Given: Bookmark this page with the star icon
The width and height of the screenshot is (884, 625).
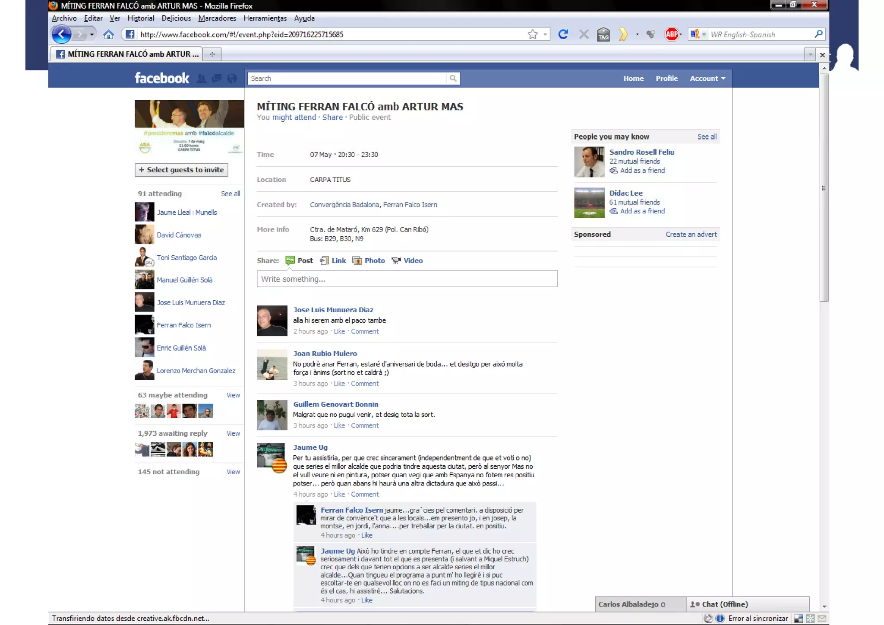Looking at the screenshot, I should (x=533, y=35).
